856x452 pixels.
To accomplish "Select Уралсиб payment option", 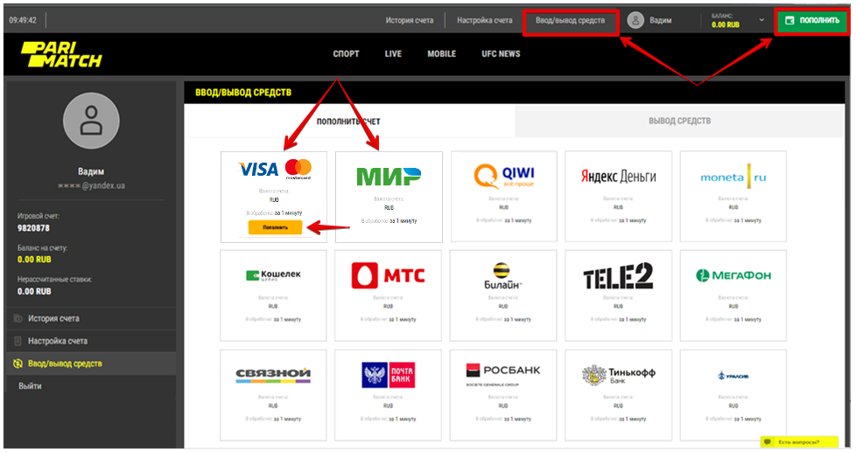I will coord(733,395).
